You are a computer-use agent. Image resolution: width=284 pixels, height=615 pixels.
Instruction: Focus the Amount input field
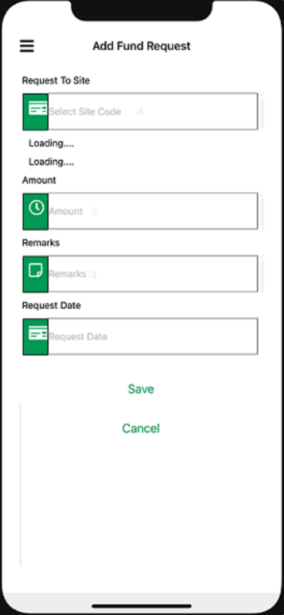coord(153,211)
